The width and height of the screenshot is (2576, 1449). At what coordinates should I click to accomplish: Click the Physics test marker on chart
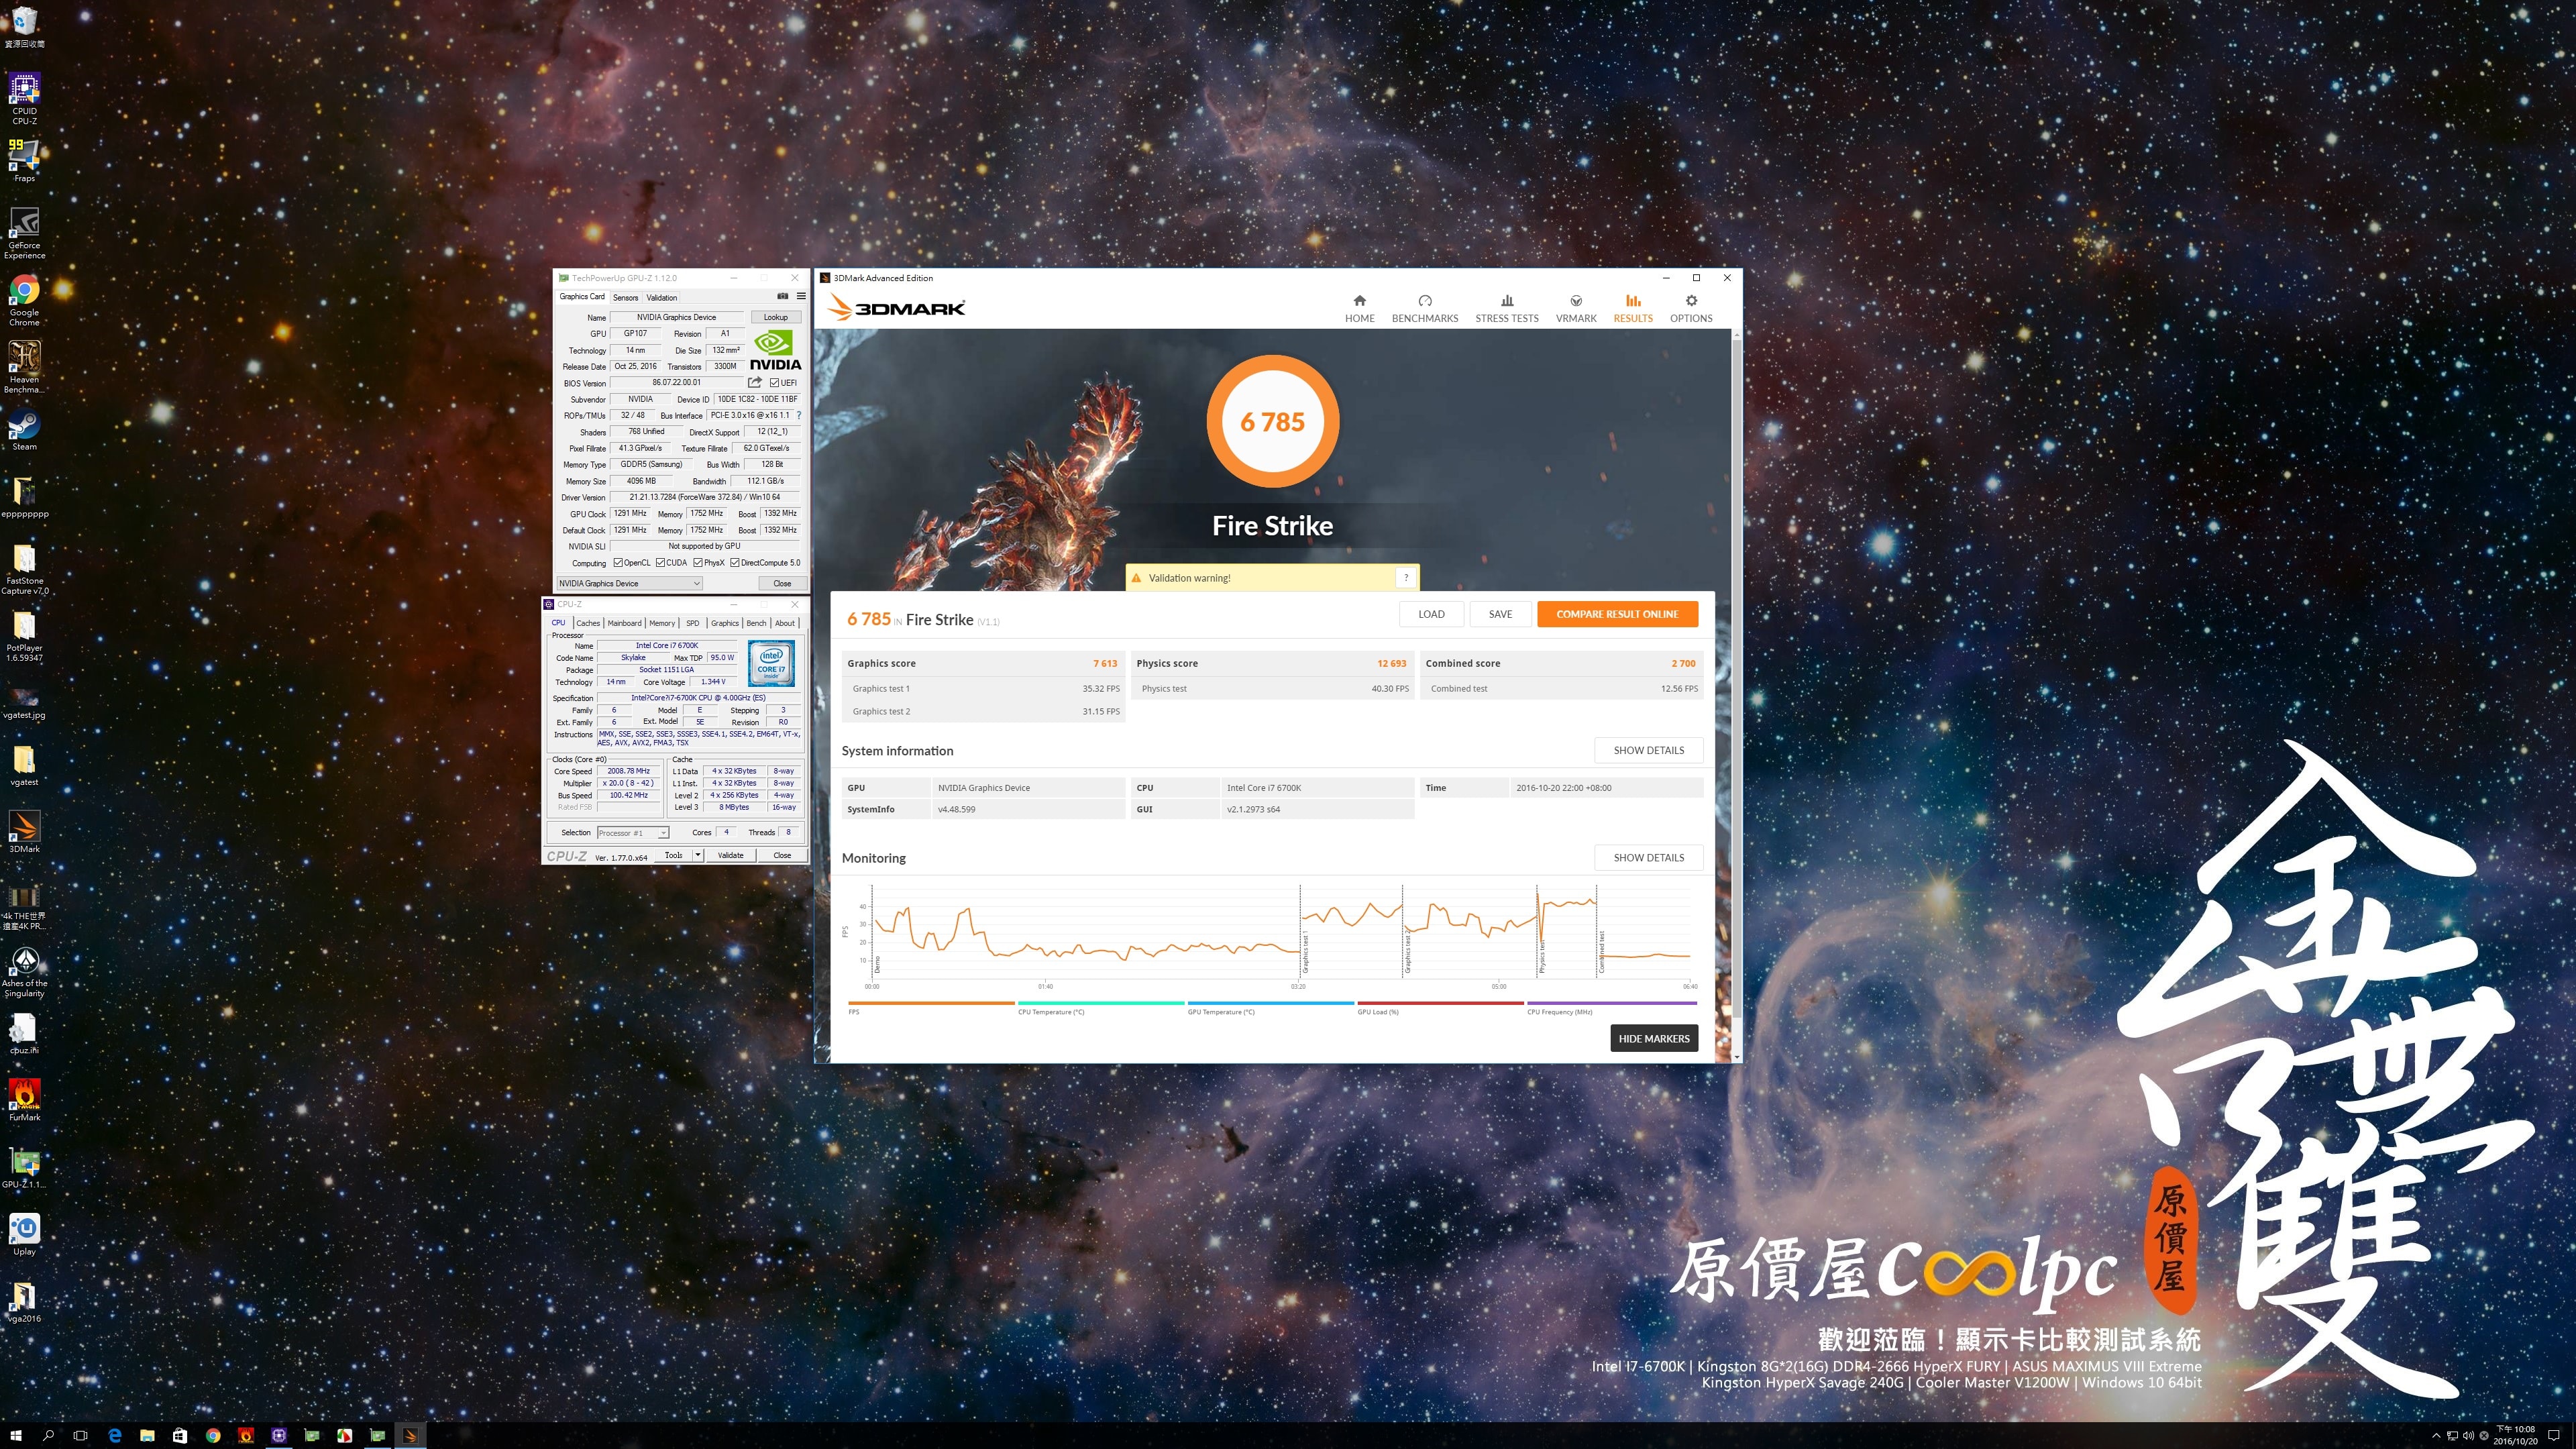click(x=1541, y=956)
